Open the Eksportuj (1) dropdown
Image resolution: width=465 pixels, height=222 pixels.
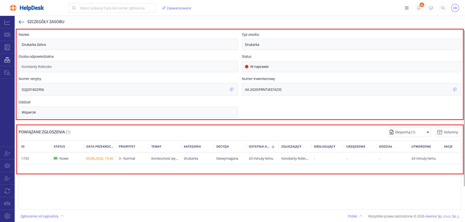409,132
